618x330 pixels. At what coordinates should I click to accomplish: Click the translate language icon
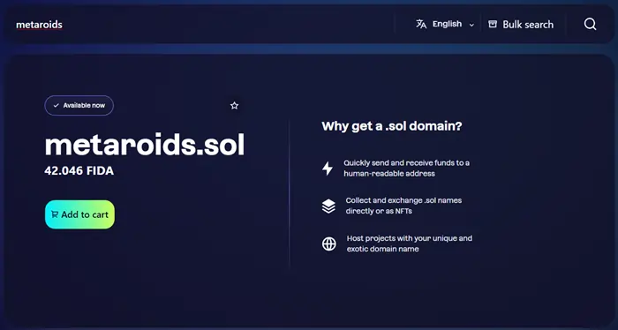click(x=421, y=24)
